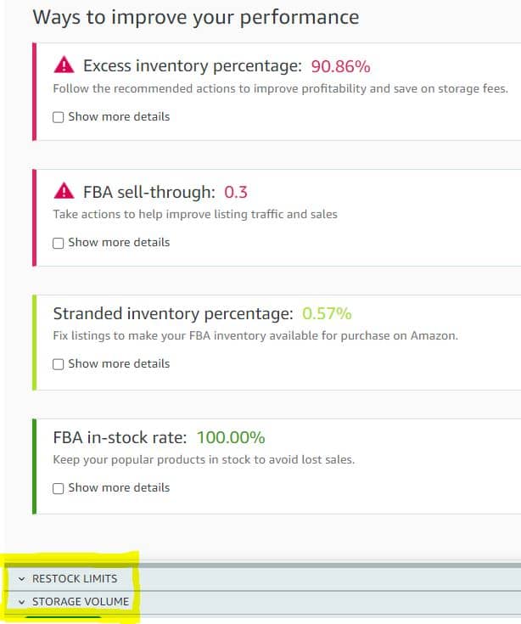
Task: Open the Stranded inventory percentage heading
Action: 173,313
